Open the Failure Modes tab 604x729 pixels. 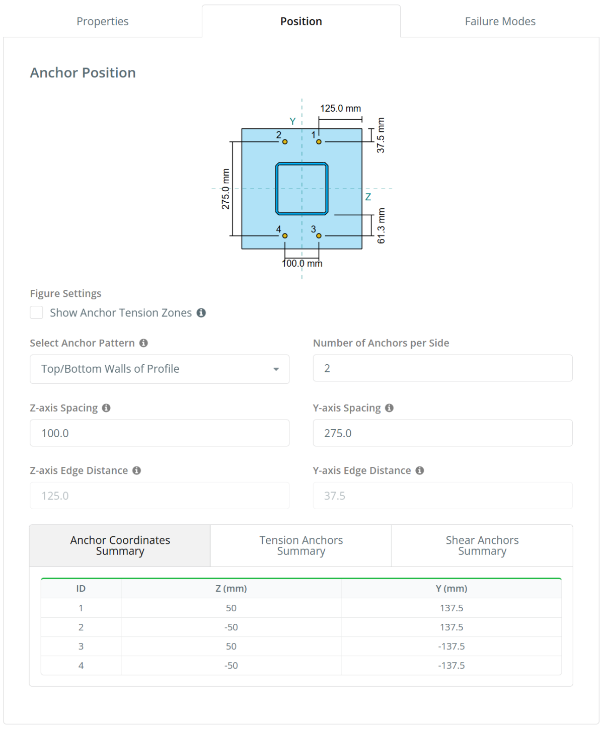(500, 22)
